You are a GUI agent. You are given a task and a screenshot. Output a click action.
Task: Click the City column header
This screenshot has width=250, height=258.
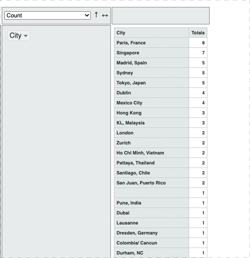click(151, 33)
